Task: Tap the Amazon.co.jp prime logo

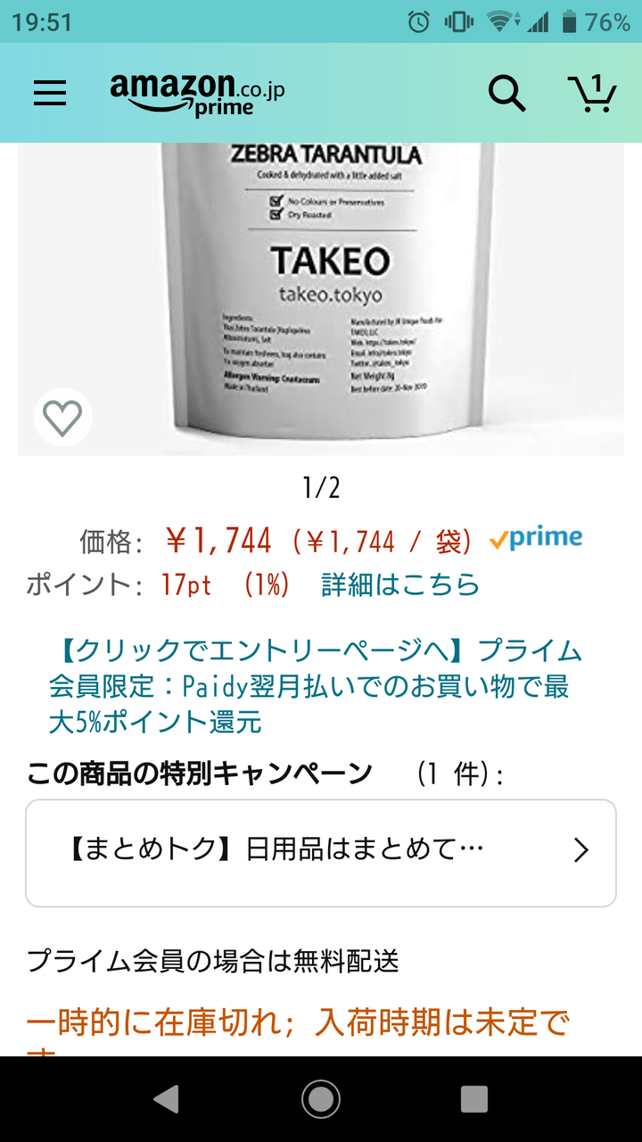Action: [197, 93]
